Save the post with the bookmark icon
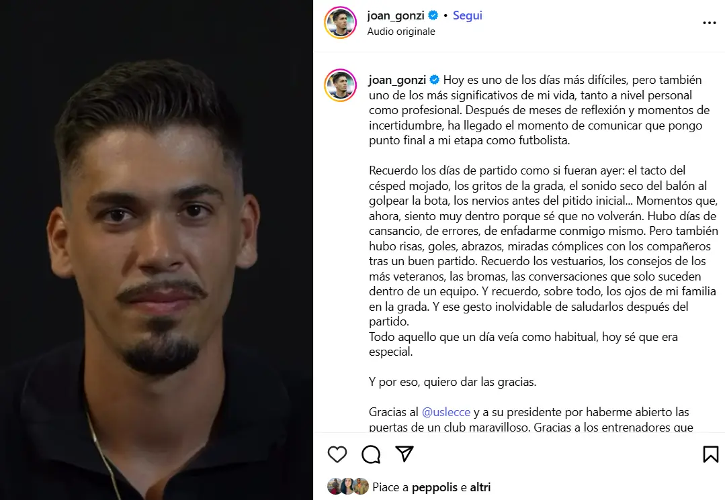 pos(711,454)
